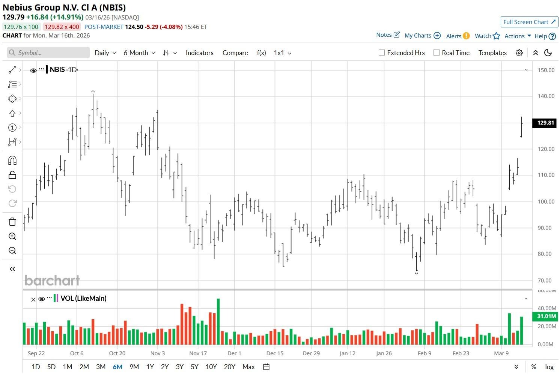Select the trend line drawing tool

click(12, 70)
